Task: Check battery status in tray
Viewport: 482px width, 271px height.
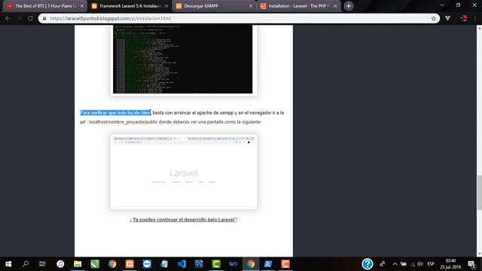Action: pyautogui.click(x=404, y=264)
